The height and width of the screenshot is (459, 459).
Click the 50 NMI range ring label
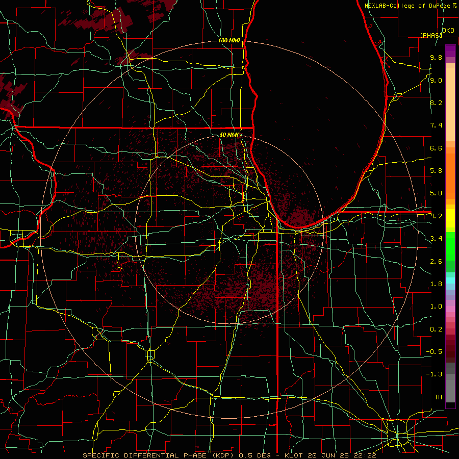click(x=229, y=135)
